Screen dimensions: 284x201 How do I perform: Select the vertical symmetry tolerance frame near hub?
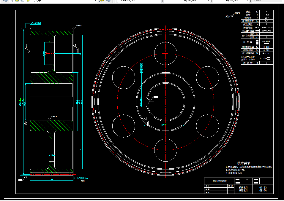click(141, 68)
